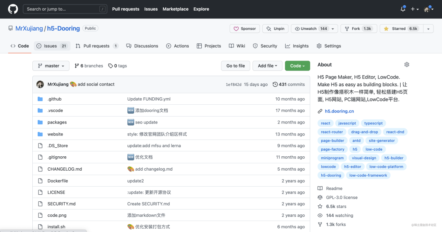Viewport: 442px width, 232px height.
Task: Open Explore in top navigation
Action: (201, 9)
